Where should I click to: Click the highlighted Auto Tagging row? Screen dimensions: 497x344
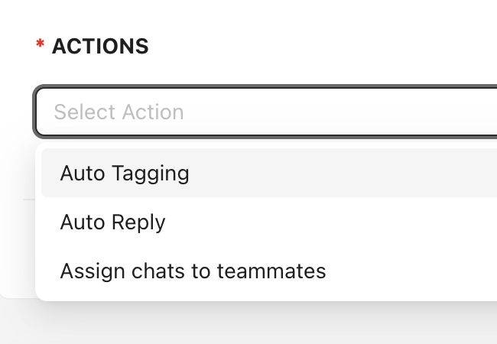(269, 173)
